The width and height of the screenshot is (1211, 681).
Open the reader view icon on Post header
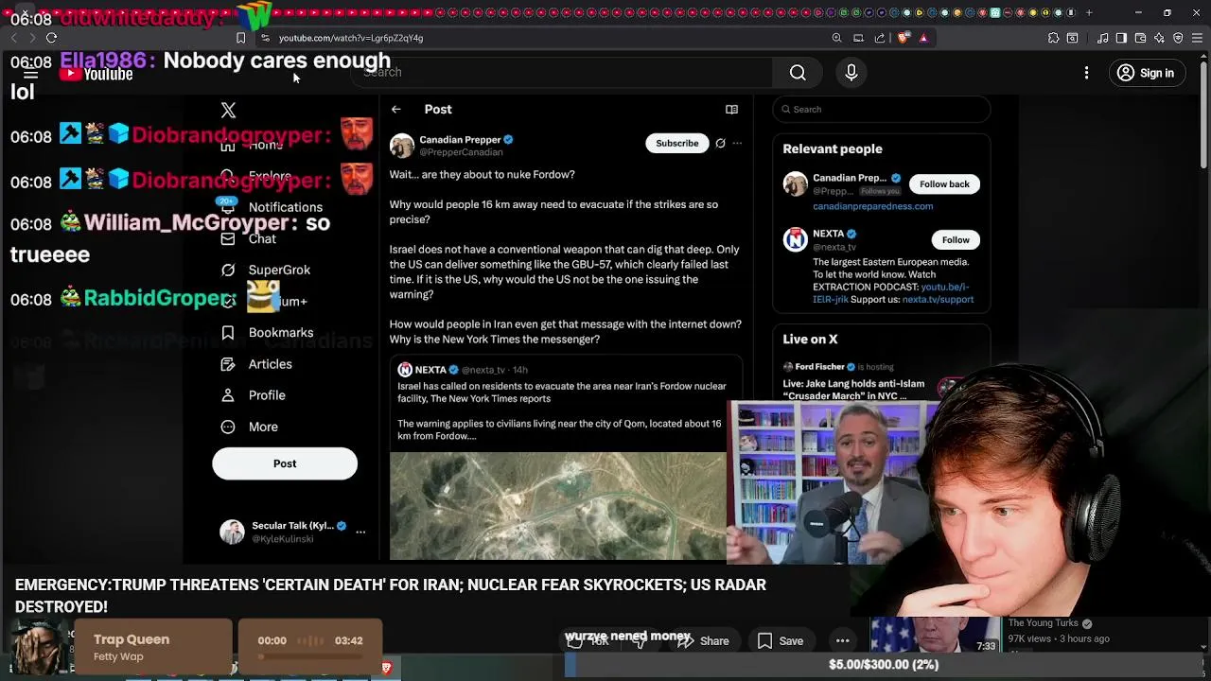[731, 110]
